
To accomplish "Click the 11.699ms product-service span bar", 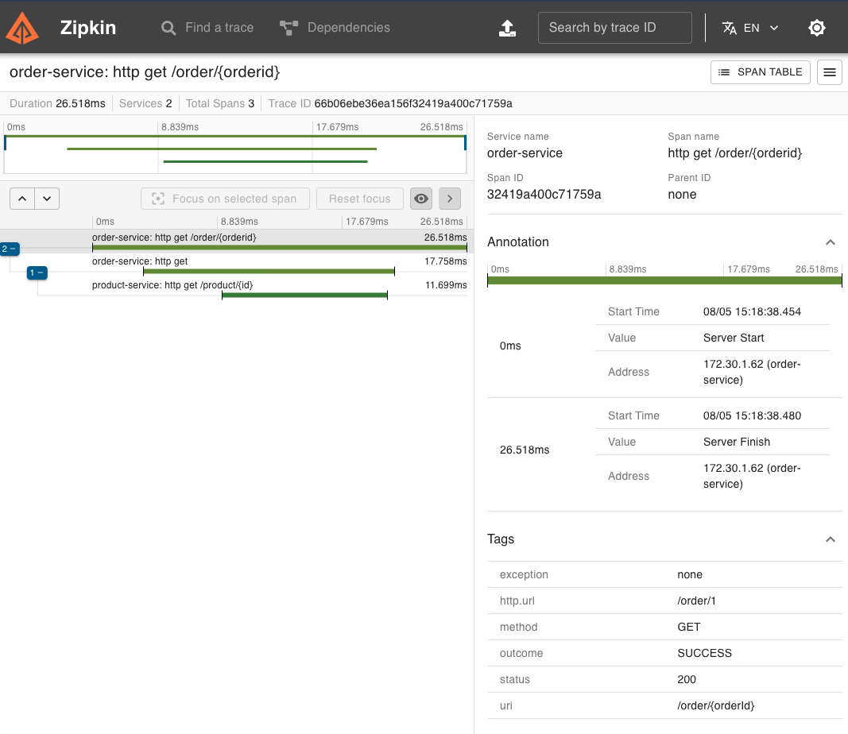I will [304, 296].
